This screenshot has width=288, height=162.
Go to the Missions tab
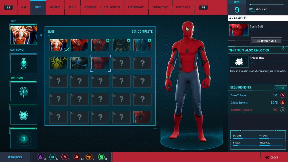(90, 7)
